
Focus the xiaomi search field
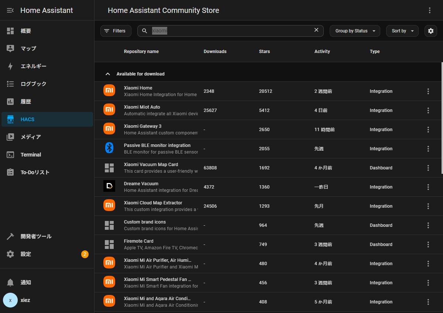[231, 31]
